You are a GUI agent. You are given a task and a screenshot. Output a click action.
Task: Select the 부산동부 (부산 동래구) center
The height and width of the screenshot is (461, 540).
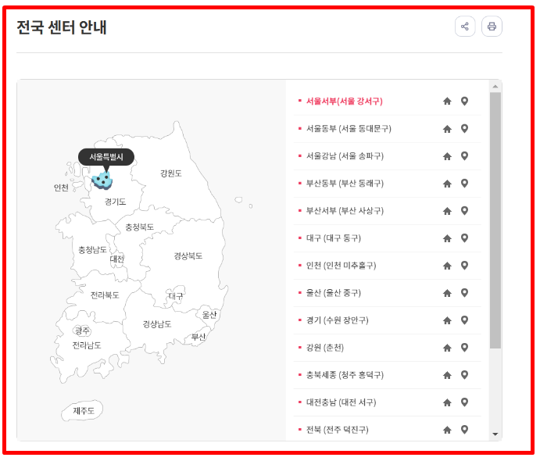[345, 184]
